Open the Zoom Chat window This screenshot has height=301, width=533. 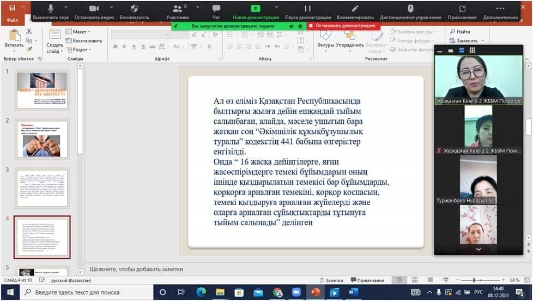pyautogui.click(x=216, y=11)
